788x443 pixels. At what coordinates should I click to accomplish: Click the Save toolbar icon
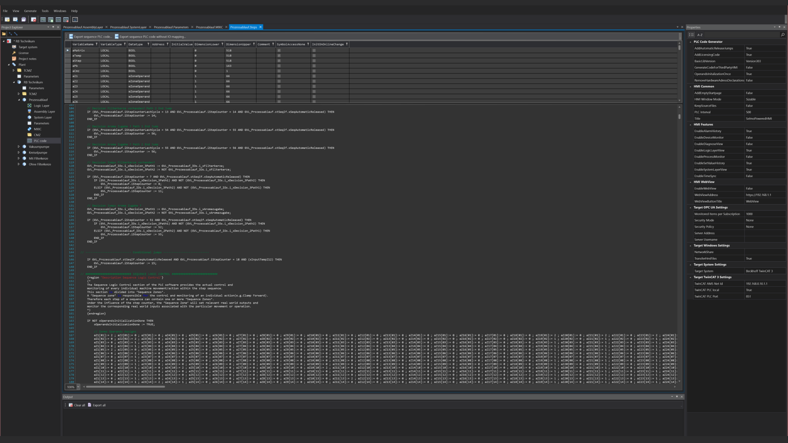pyautogui.click(x=23, y=19)
